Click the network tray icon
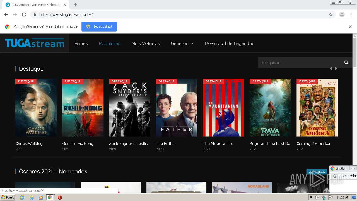Viewport: 357px width, 201px height. (x=324, y=197)
